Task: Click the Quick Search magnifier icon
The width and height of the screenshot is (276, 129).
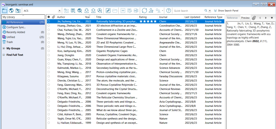Action: (206, 11)
